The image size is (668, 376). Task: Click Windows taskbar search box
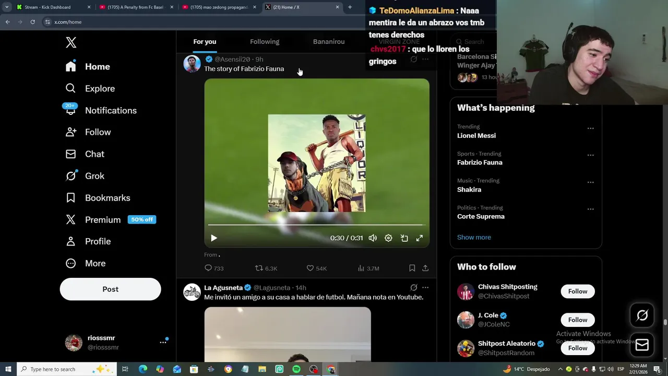[66, 369]
